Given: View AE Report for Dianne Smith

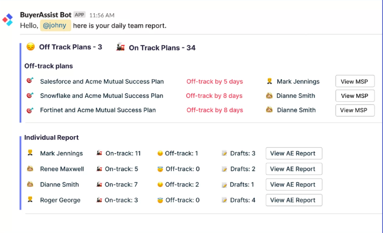Looking at the screenshot, I should [294, 185].
